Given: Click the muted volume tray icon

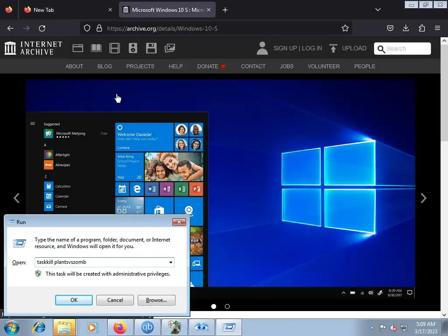Looking at the screenshot, I should (393, 328).
